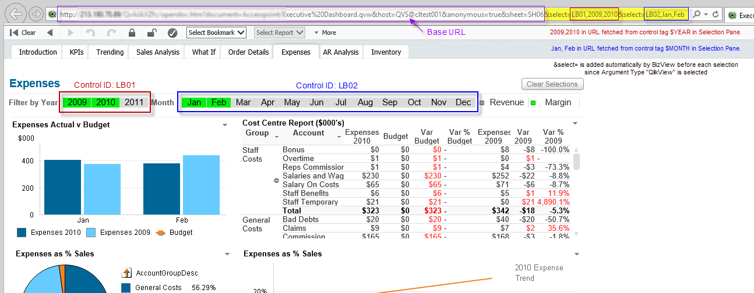Screen dimensions: 754x293
Task: Click the Clear Selections button
Action: click(x=552, y=84)
